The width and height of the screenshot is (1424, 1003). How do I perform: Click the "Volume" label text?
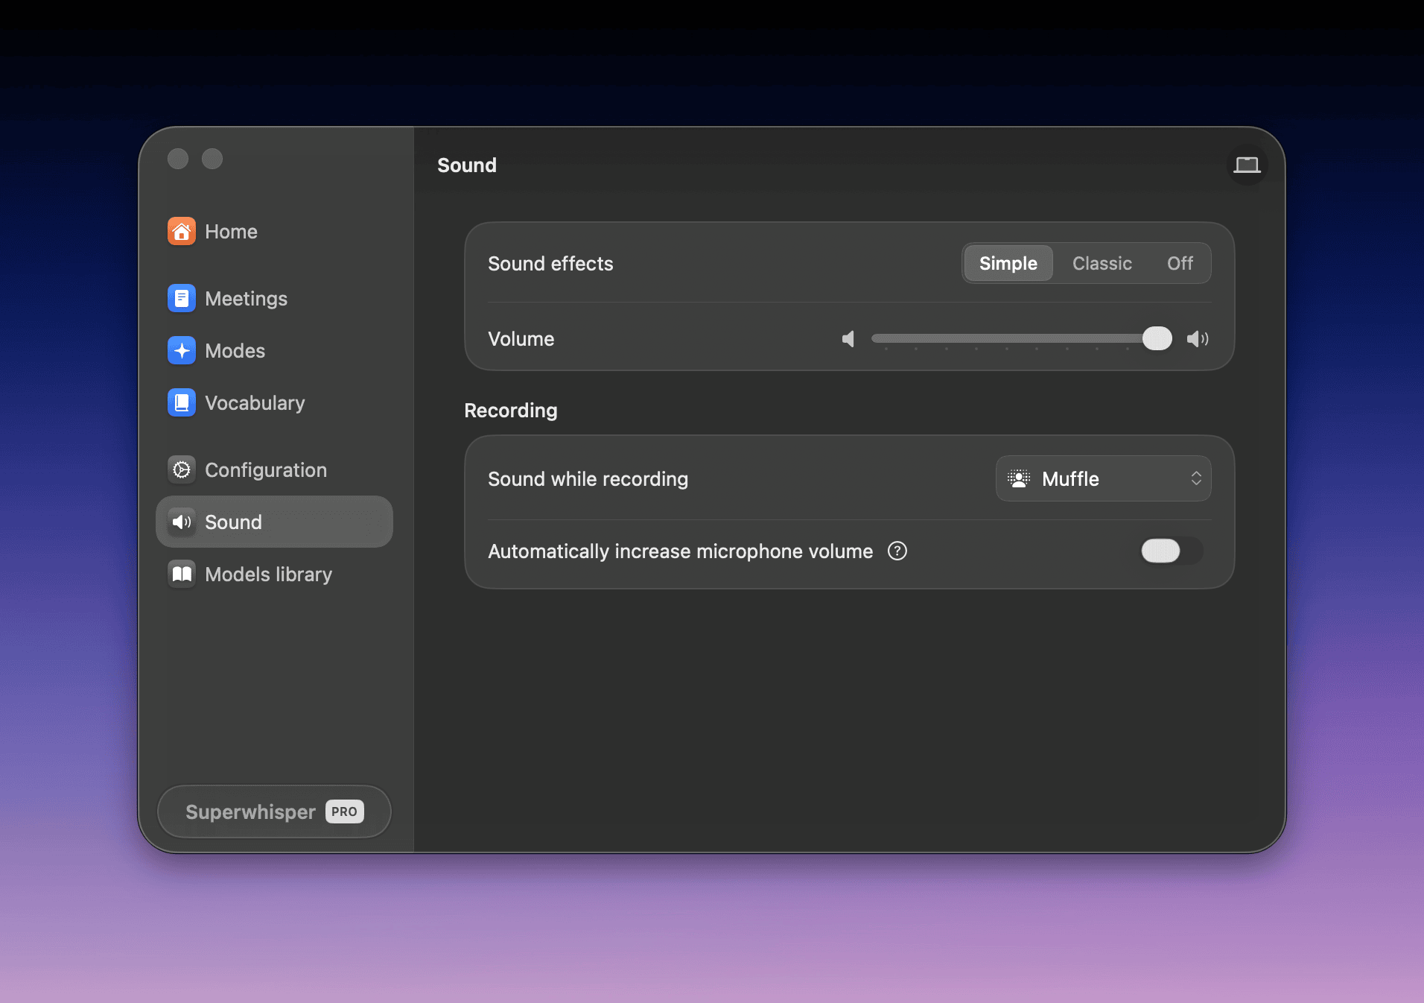(x=521, y=339)
